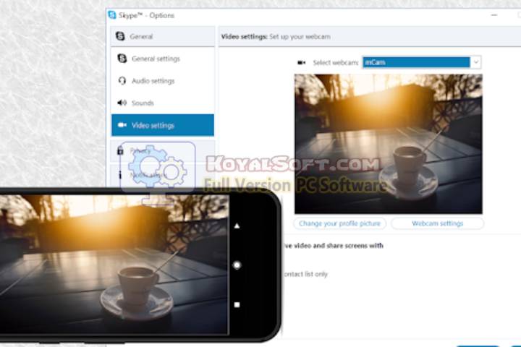Click the webcam preview image

(x=388, y=144)
